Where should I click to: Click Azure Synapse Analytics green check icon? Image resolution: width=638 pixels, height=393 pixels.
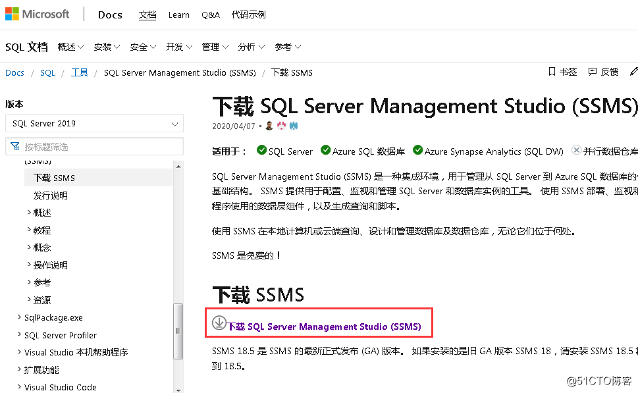(x=417, y=150)
